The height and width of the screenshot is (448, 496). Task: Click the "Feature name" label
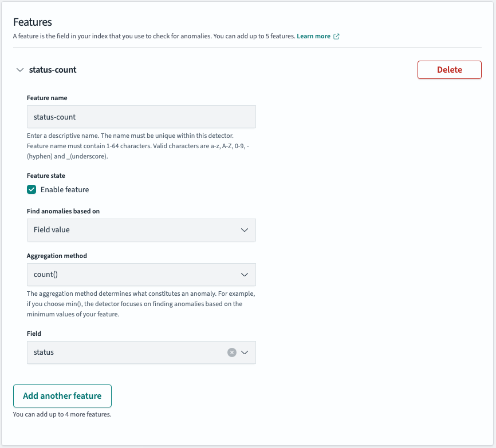coord(47,98)
